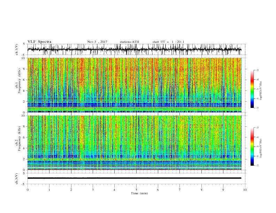Viewport: 276px width, 213px height.
Task: Click the "3" tick on time axis
Action: click(x=93, y=190)
